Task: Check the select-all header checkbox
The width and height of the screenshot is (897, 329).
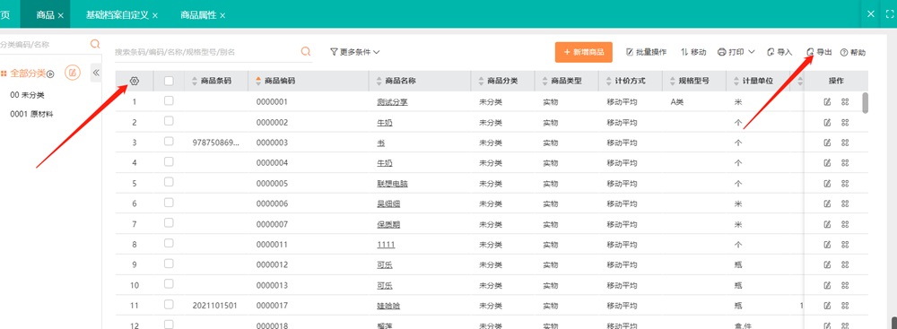Action: [x=169, y=82]
